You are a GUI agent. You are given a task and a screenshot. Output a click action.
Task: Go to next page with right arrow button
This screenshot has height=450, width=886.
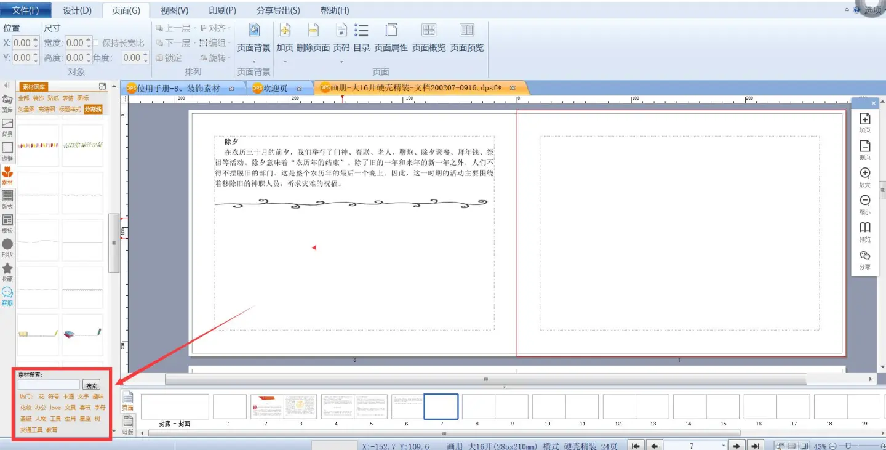735,446
